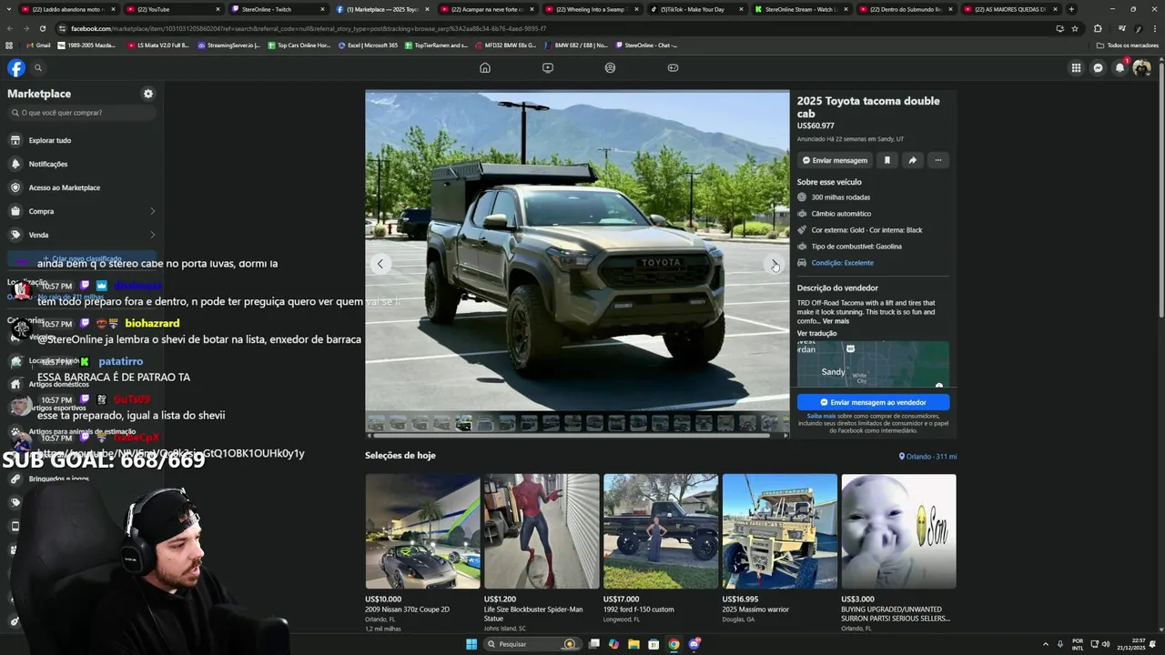The width and height of the screenshot is (1165, 655).
Task: Open Acesso ao Marketplace
Action: 82,187
